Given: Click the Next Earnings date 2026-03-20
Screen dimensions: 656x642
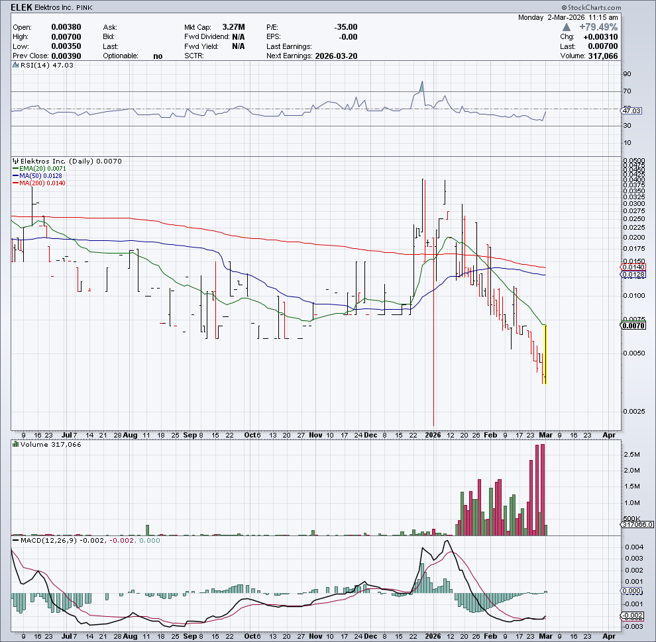Looking at the screenshot, I should click(x=336, y=56).
